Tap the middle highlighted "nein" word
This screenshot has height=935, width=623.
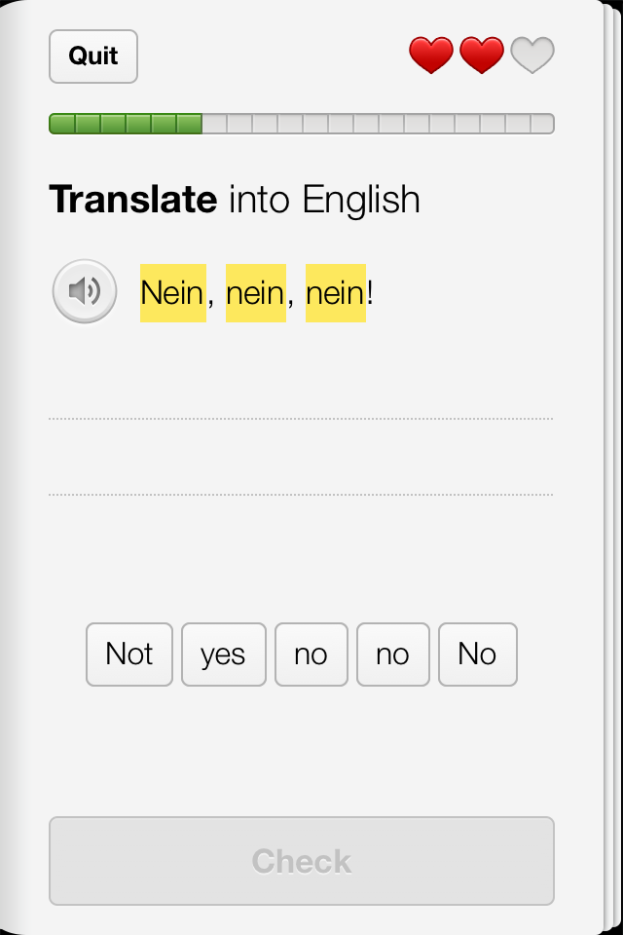[255, 292]
